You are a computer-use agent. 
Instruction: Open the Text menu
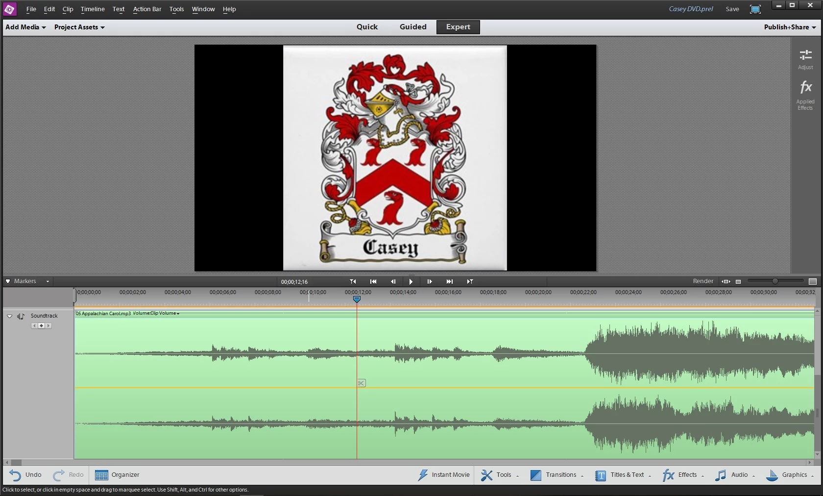119,9
